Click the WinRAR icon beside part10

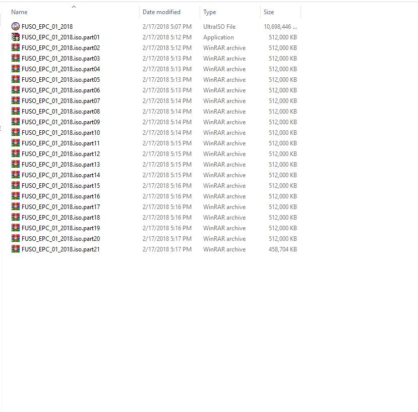click(16, 132)
